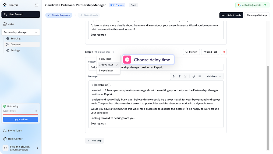Click the briefcase icon next to Jobs

click(5, 24)
